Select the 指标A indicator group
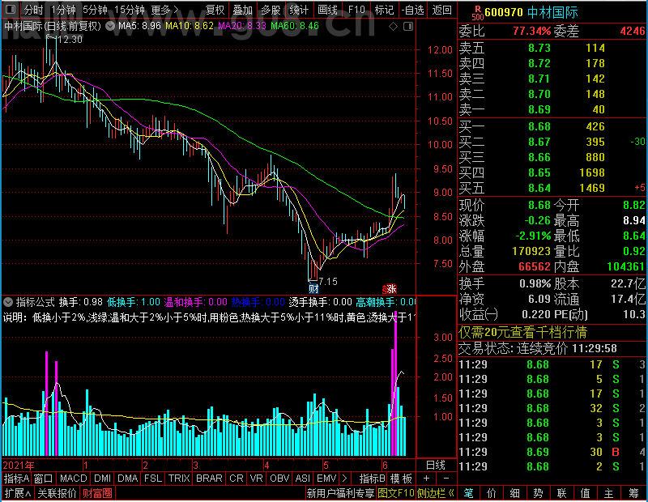Viewport: 648px width, 502px height. pyautogui.click(x=16, y=478)
